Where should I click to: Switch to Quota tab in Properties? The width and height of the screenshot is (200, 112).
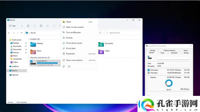(185, 50)
